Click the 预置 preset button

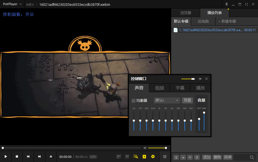[x=187, y=100]
